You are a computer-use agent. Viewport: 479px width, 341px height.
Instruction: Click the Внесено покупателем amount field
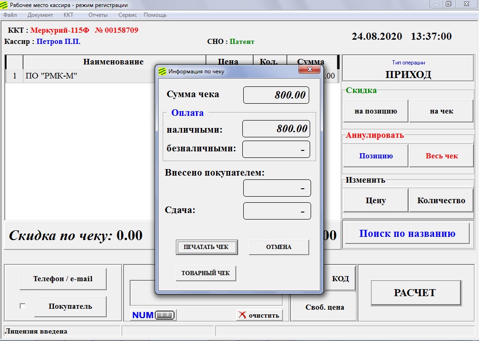[277, 188]
